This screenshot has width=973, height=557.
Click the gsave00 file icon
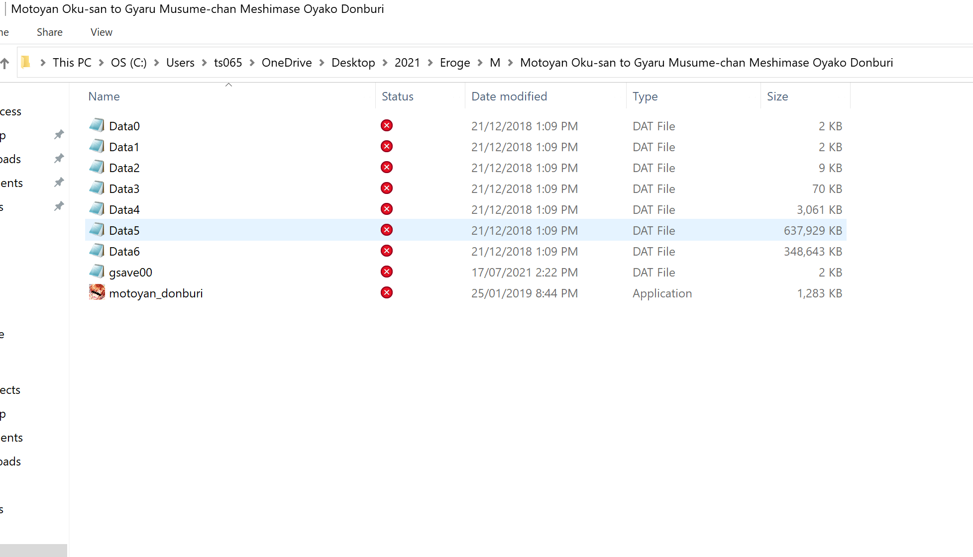pos(97,272)
